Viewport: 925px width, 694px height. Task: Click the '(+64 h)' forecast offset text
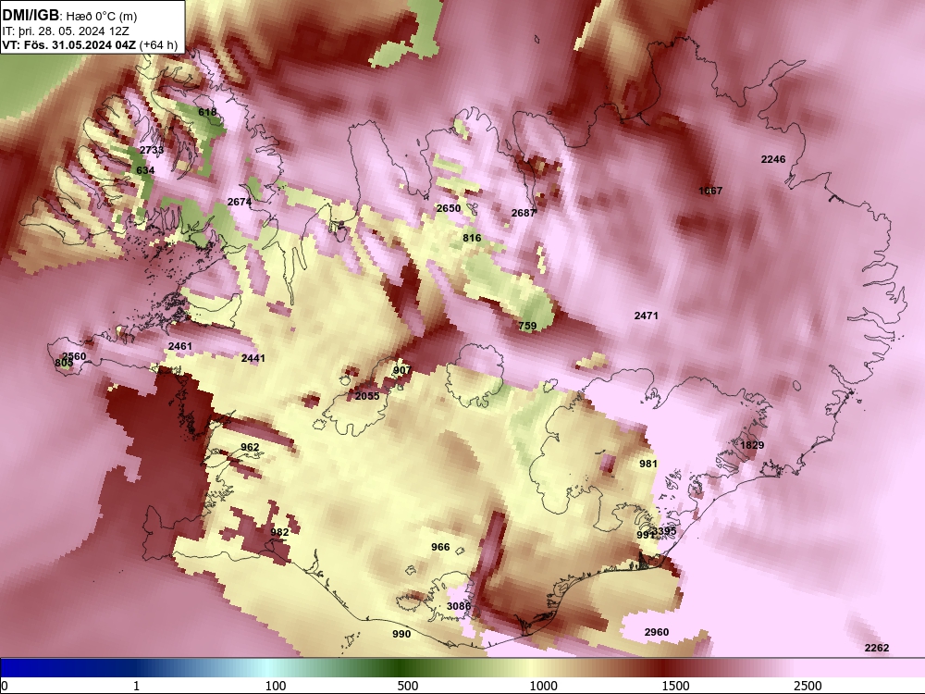[158, 44]
